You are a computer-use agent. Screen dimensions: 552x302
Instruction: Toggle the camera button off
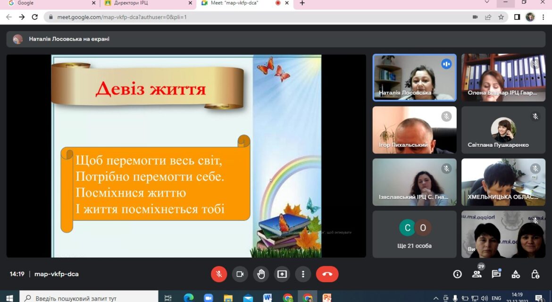(x=240, y=274)
